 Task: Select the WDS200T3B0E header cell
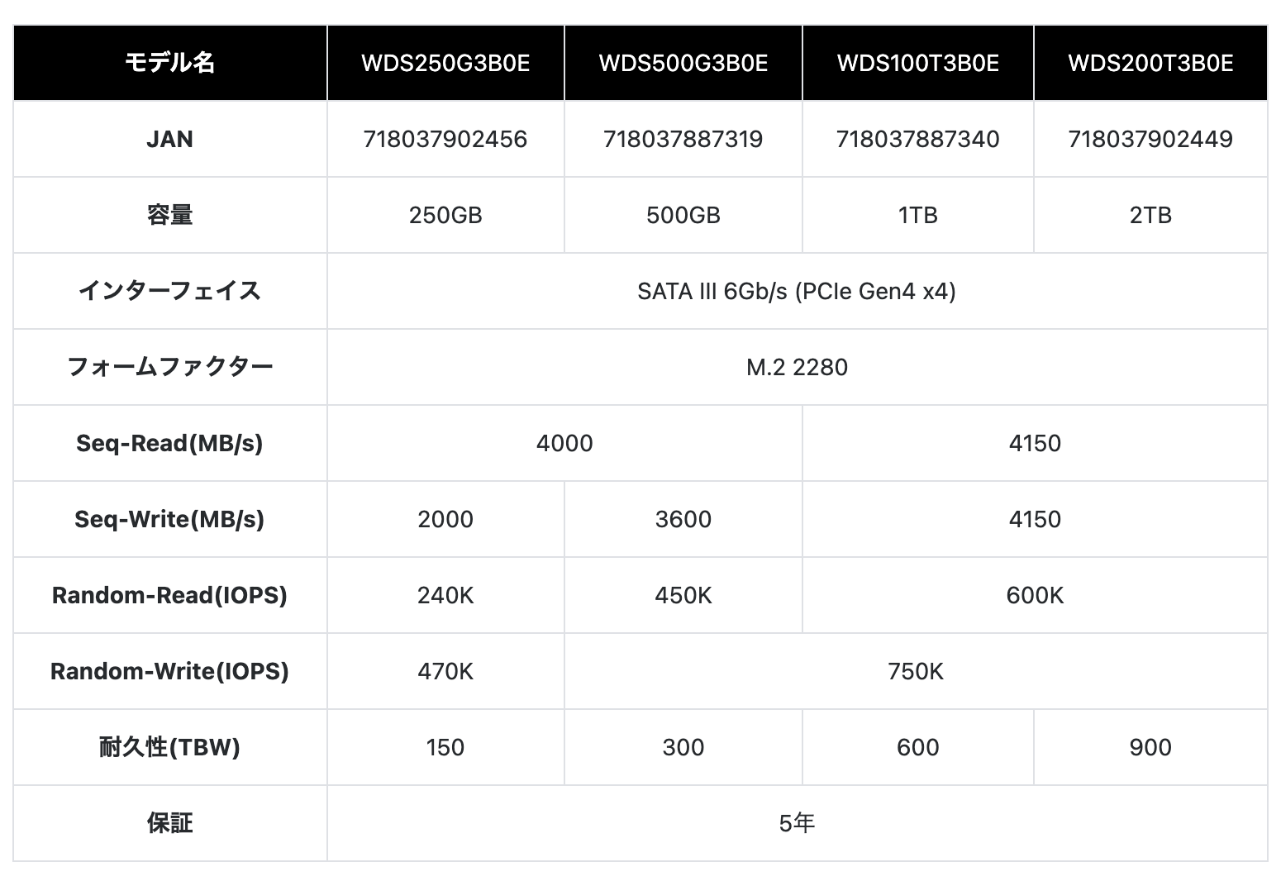(x=1150, y=64)
